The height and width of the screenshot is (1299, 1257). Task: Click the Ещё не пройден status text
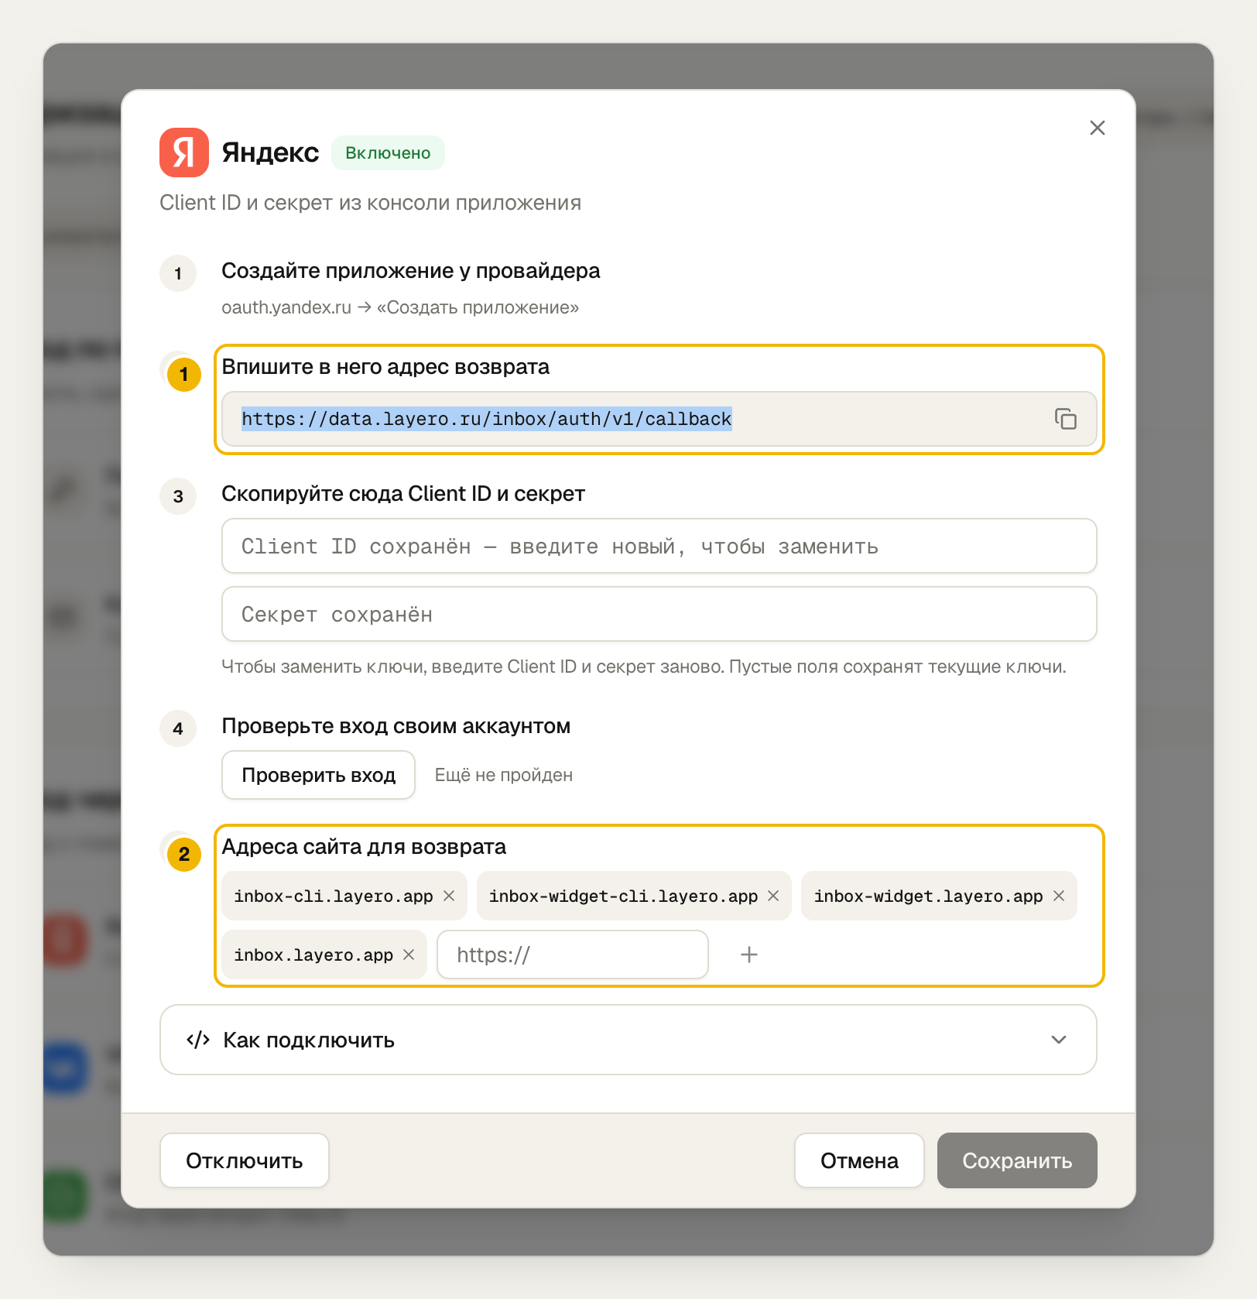(x=504, y=775)
